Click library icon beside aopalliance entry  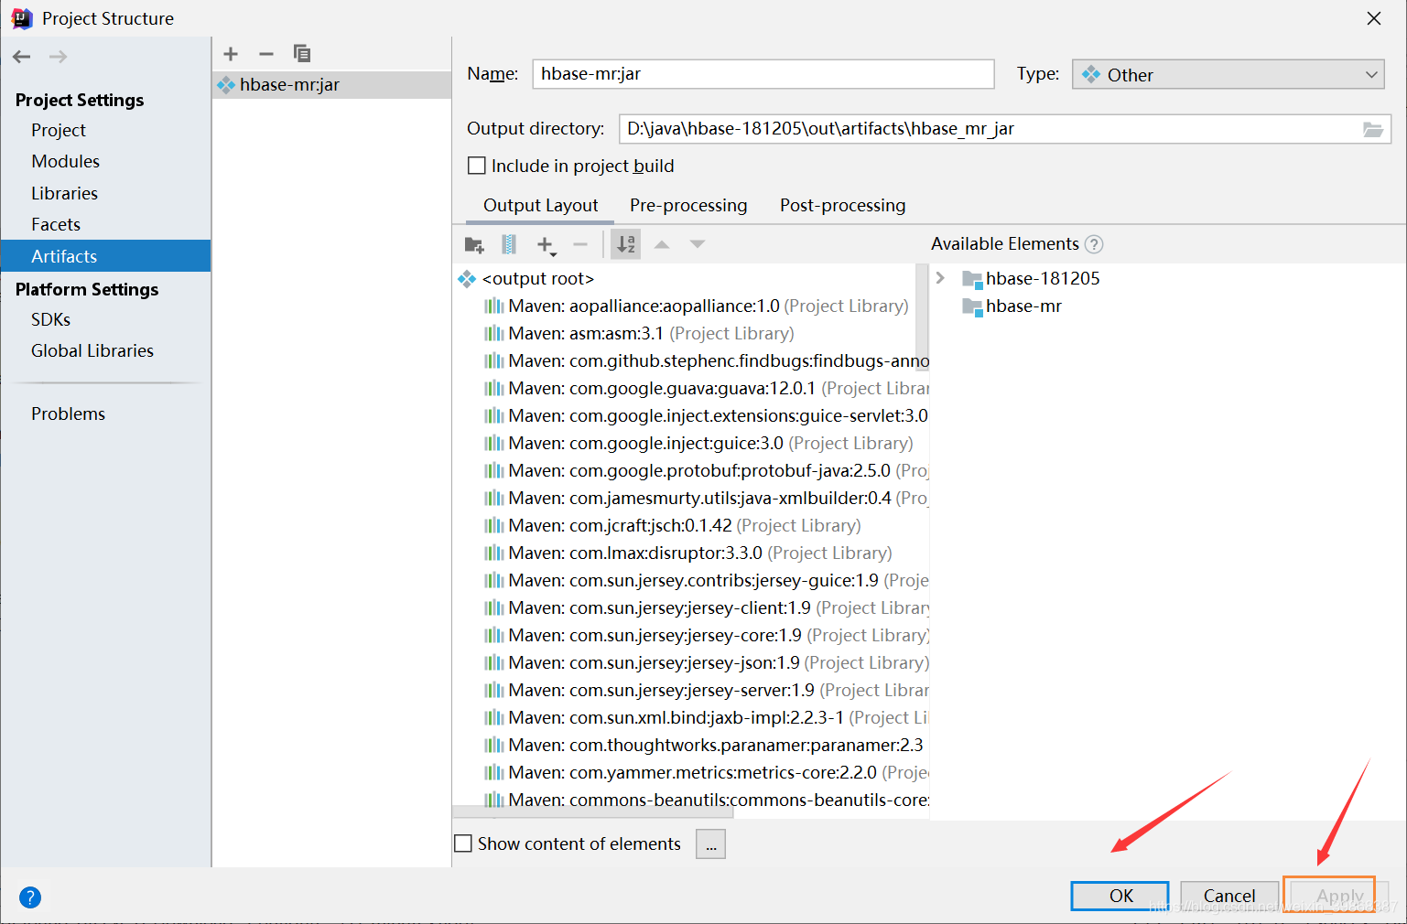click(494, 306)
